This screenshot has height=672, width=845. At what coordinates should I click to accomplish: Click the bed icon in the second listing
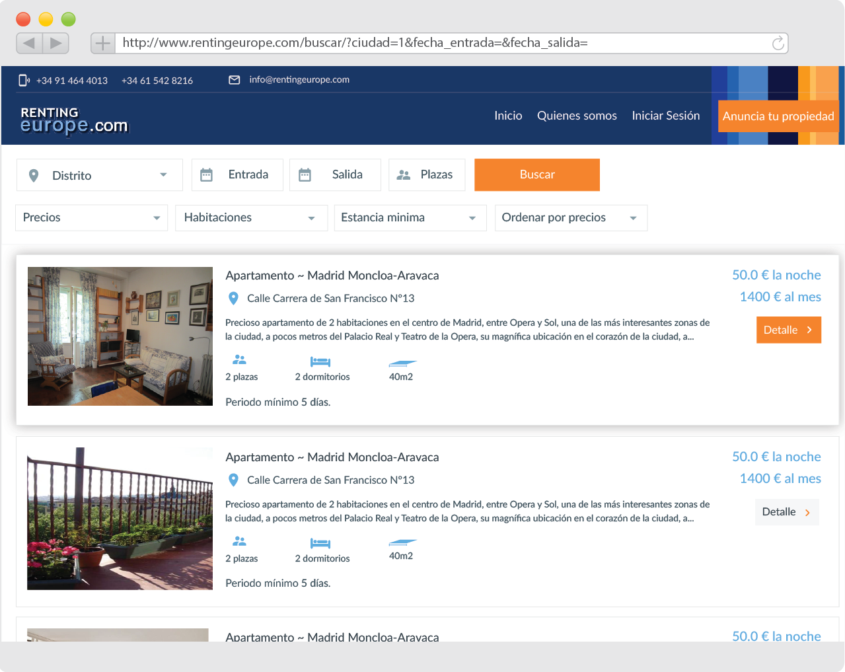[x=320, y=543]
